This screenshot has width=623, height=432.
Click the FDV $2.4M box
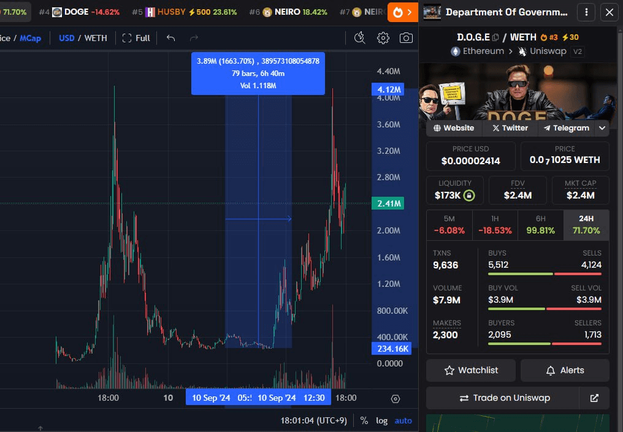tap(518, 190)
